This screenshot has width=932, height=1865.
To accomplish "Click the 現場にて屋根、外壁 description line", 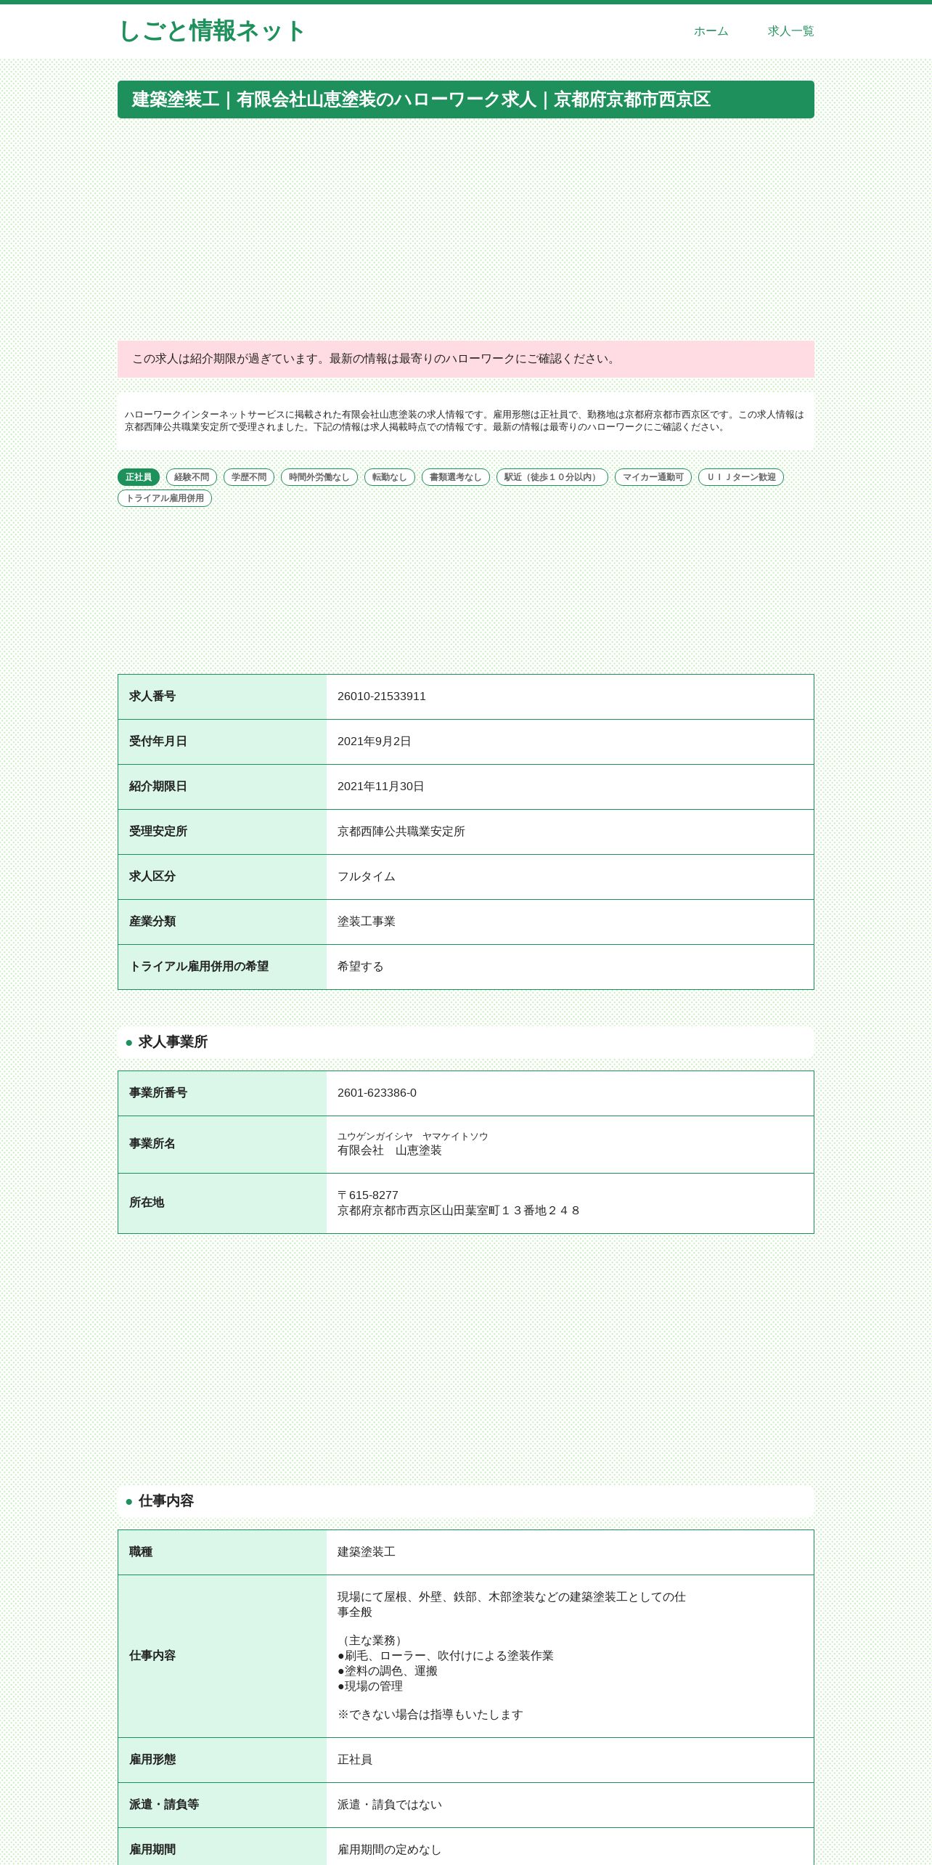I will [x=512, y=1604].
